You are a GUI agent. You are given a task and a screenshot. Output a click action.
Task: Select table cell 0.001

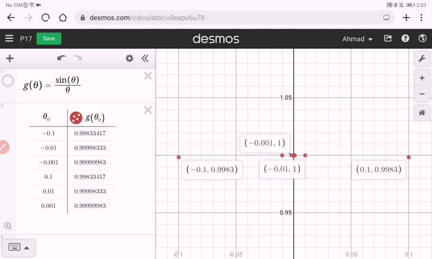[49, 206]
